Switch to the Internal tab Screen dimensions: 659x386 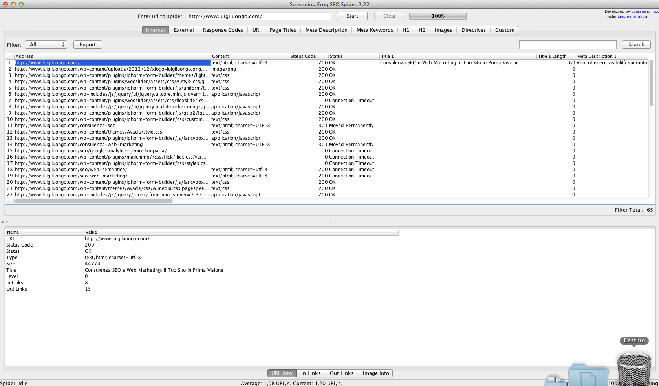[156, 30]
